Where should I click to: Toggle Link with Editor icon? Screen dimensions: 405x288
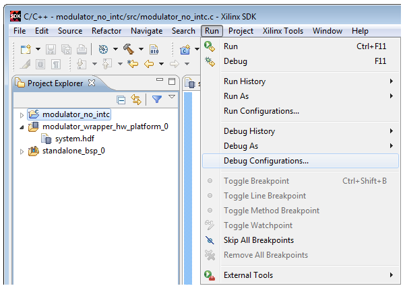click(x=136, y=100)
